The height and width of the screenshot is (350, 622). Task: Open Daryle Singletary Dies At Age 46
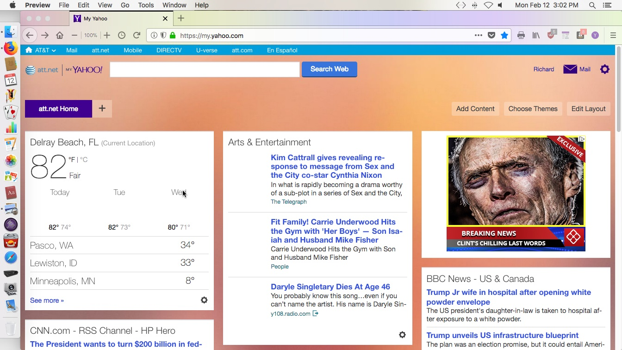click(x=330, y=287)
